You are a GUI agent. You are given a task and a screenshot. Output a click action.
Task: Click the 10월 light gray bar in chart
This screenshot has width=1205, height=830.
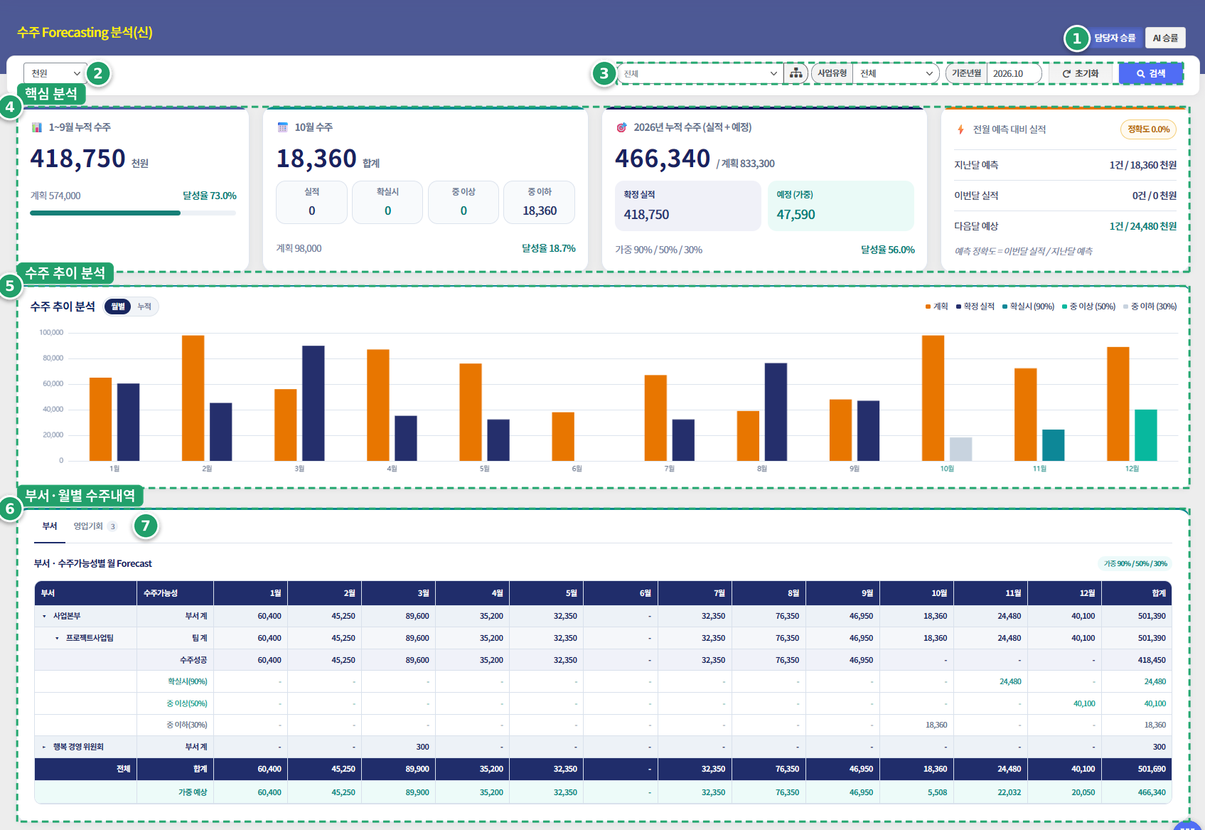960,449
